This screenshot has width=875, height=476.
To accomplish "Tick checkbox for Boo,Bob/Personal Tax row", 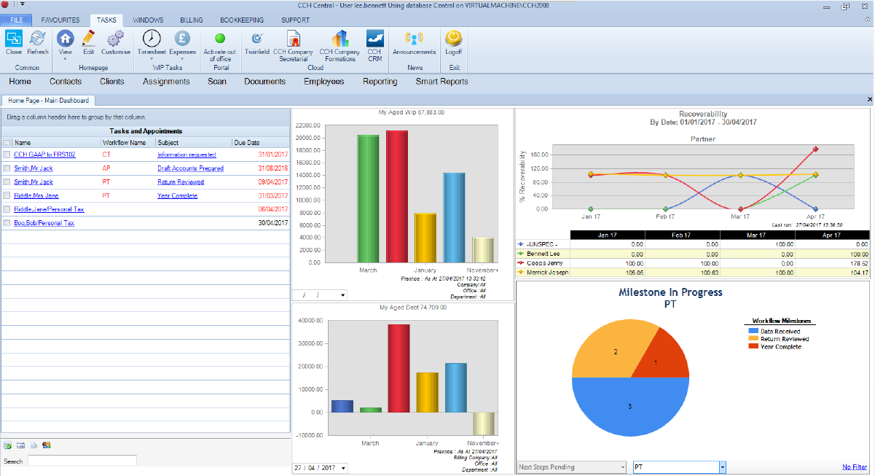I will point(7,223).
